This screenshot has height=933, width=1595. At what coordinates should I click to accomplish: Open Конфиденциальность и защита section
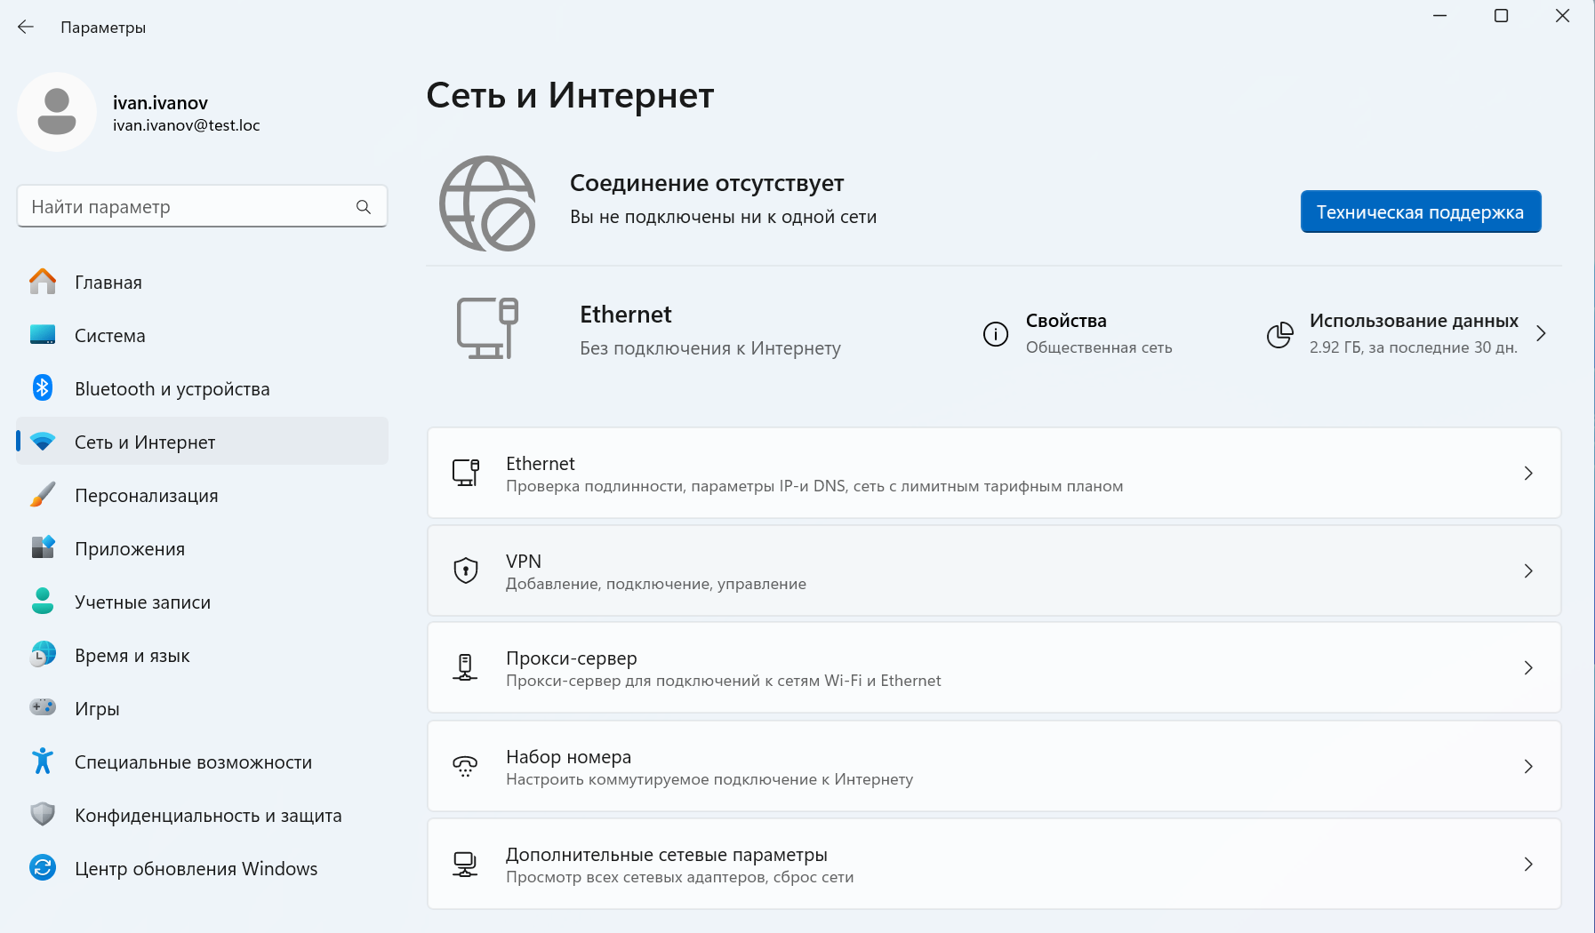(x=208, y=816)
